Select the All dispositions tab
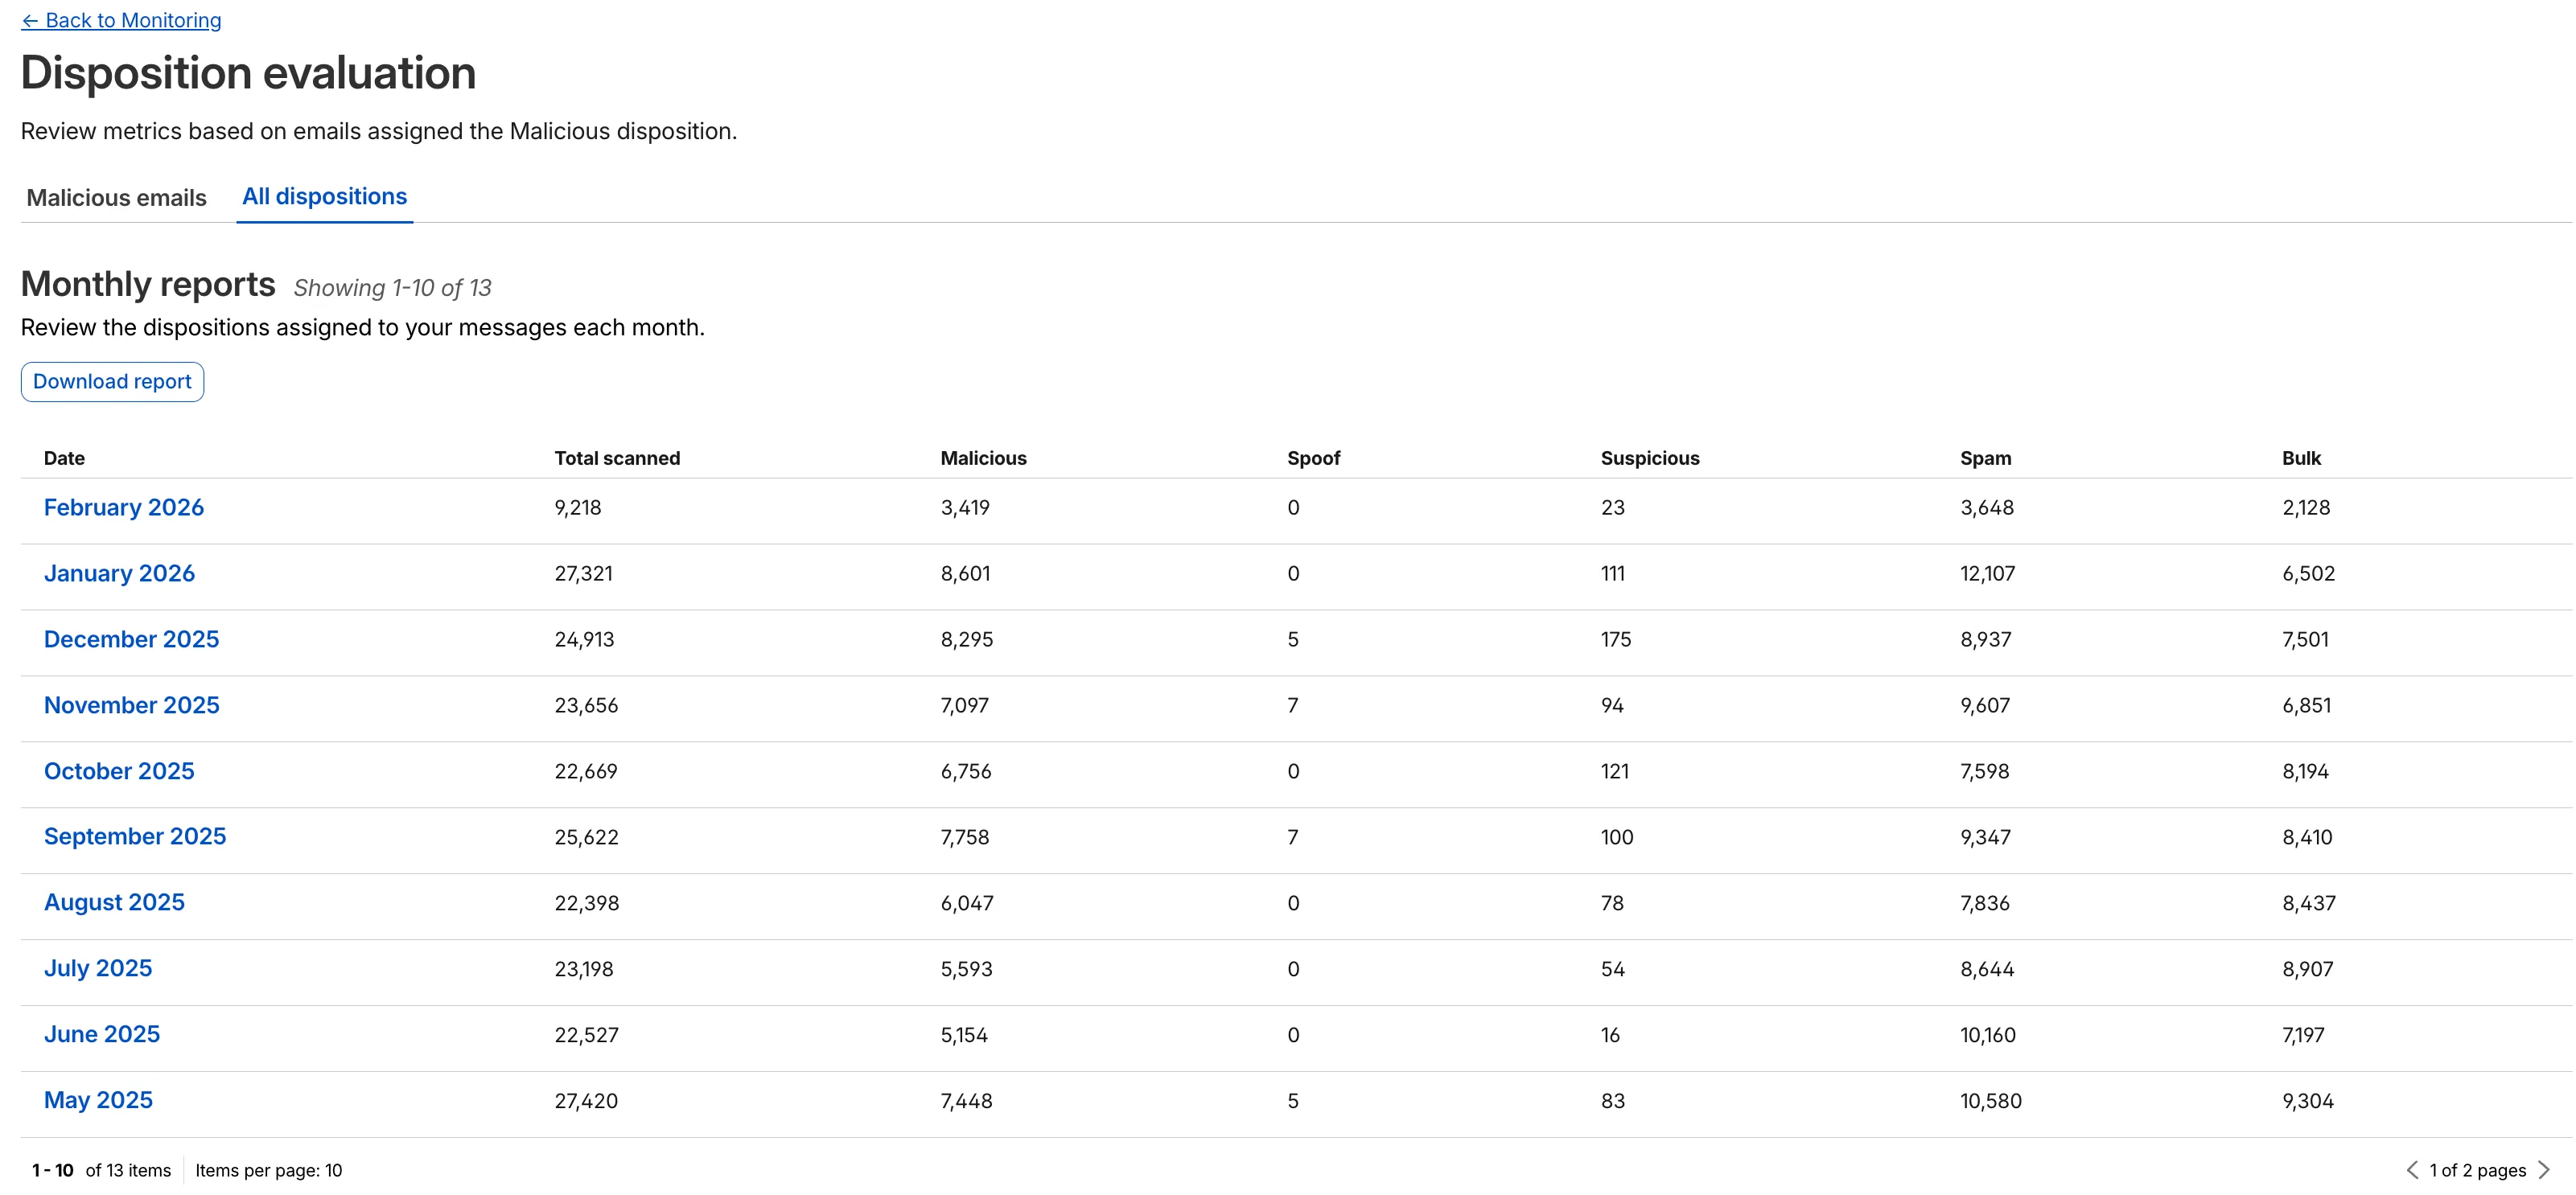Image resolution: width=2576 pixels, height=1195 pixels. coord(324,196)
